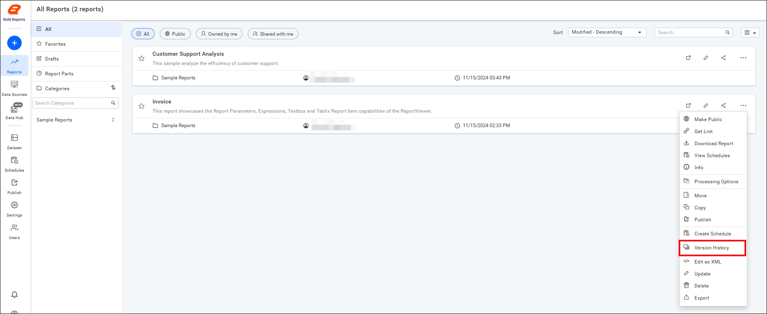Select Publish in the context menu
This screenshot has width=767, height=314.
coord(713,220)
